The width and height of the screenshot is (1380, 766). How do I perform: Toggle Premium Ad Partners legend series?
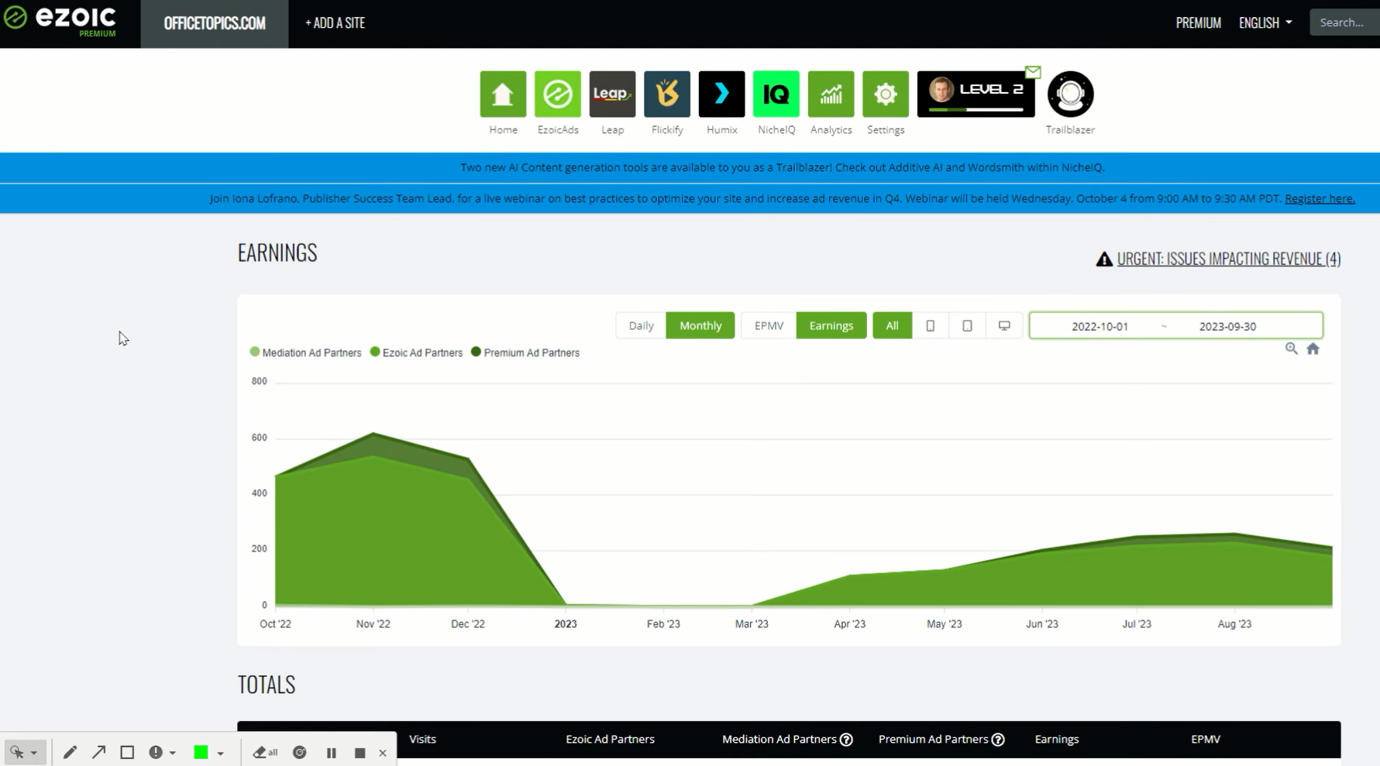(x=525, y=352)
